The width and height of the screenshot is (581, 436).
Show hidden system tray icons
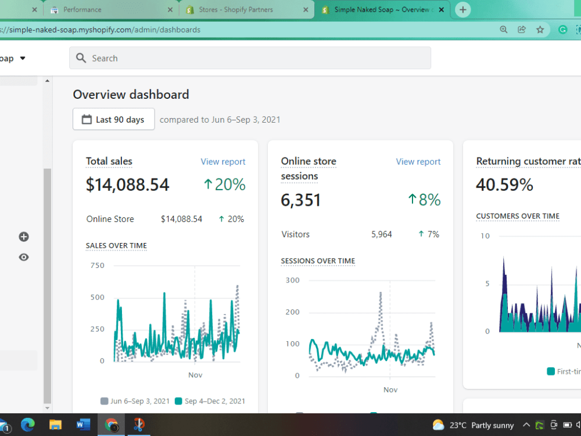526,425
